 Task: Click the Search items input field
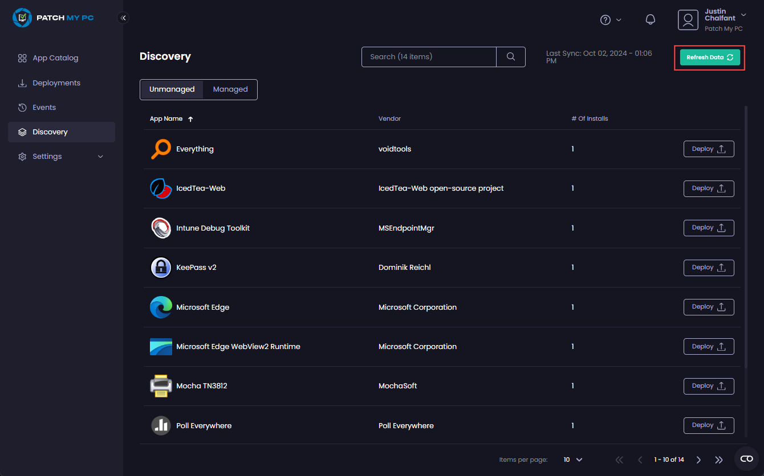429,57
